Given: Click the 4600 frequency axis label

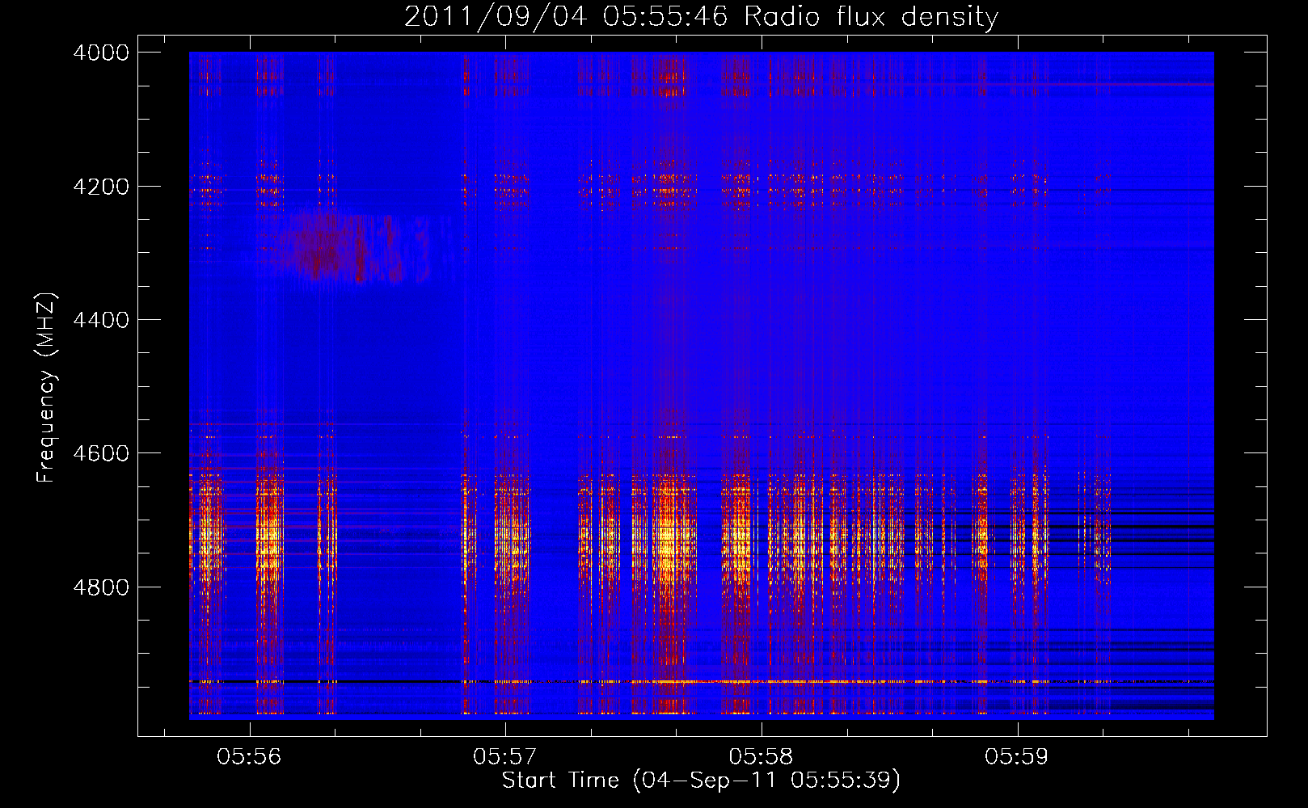Looking at the screenshot, I should [x=101, y=453].
